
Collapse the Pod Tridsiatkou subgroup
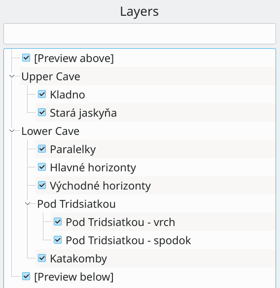click(x=28, y=203)
